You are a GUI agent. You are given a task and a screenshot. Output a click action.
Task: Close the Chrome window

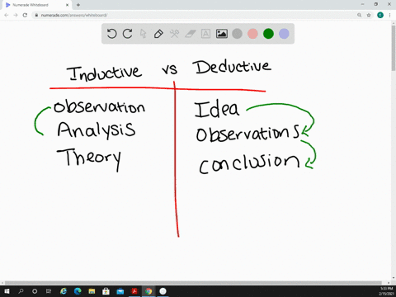(389, 4)
